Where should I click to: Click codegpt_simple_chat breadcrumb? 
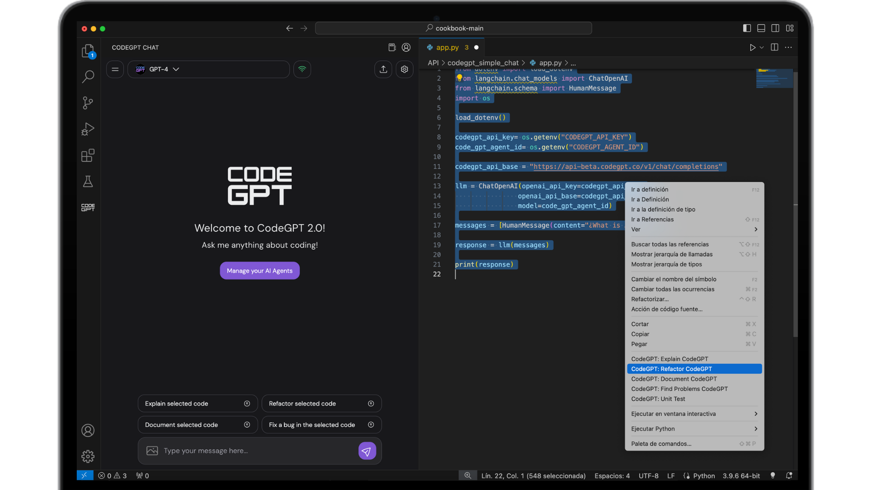[x=483, y=63]
